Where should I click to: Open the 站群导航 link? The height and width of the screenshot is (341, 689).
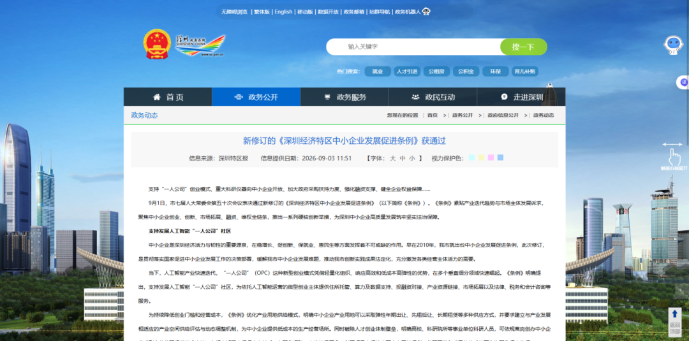click(x=379, y=12)
